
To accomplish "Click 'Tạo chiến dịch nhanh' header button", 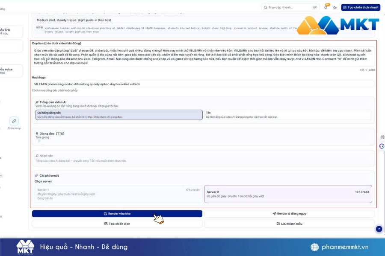I will (361, 7).
